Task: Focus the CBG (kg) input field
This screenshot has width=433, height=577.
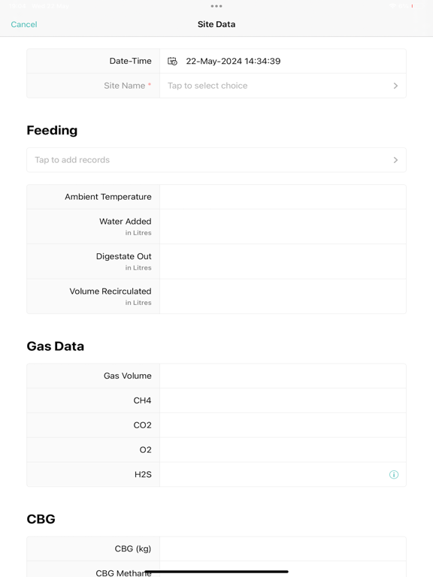Action: 283,548
